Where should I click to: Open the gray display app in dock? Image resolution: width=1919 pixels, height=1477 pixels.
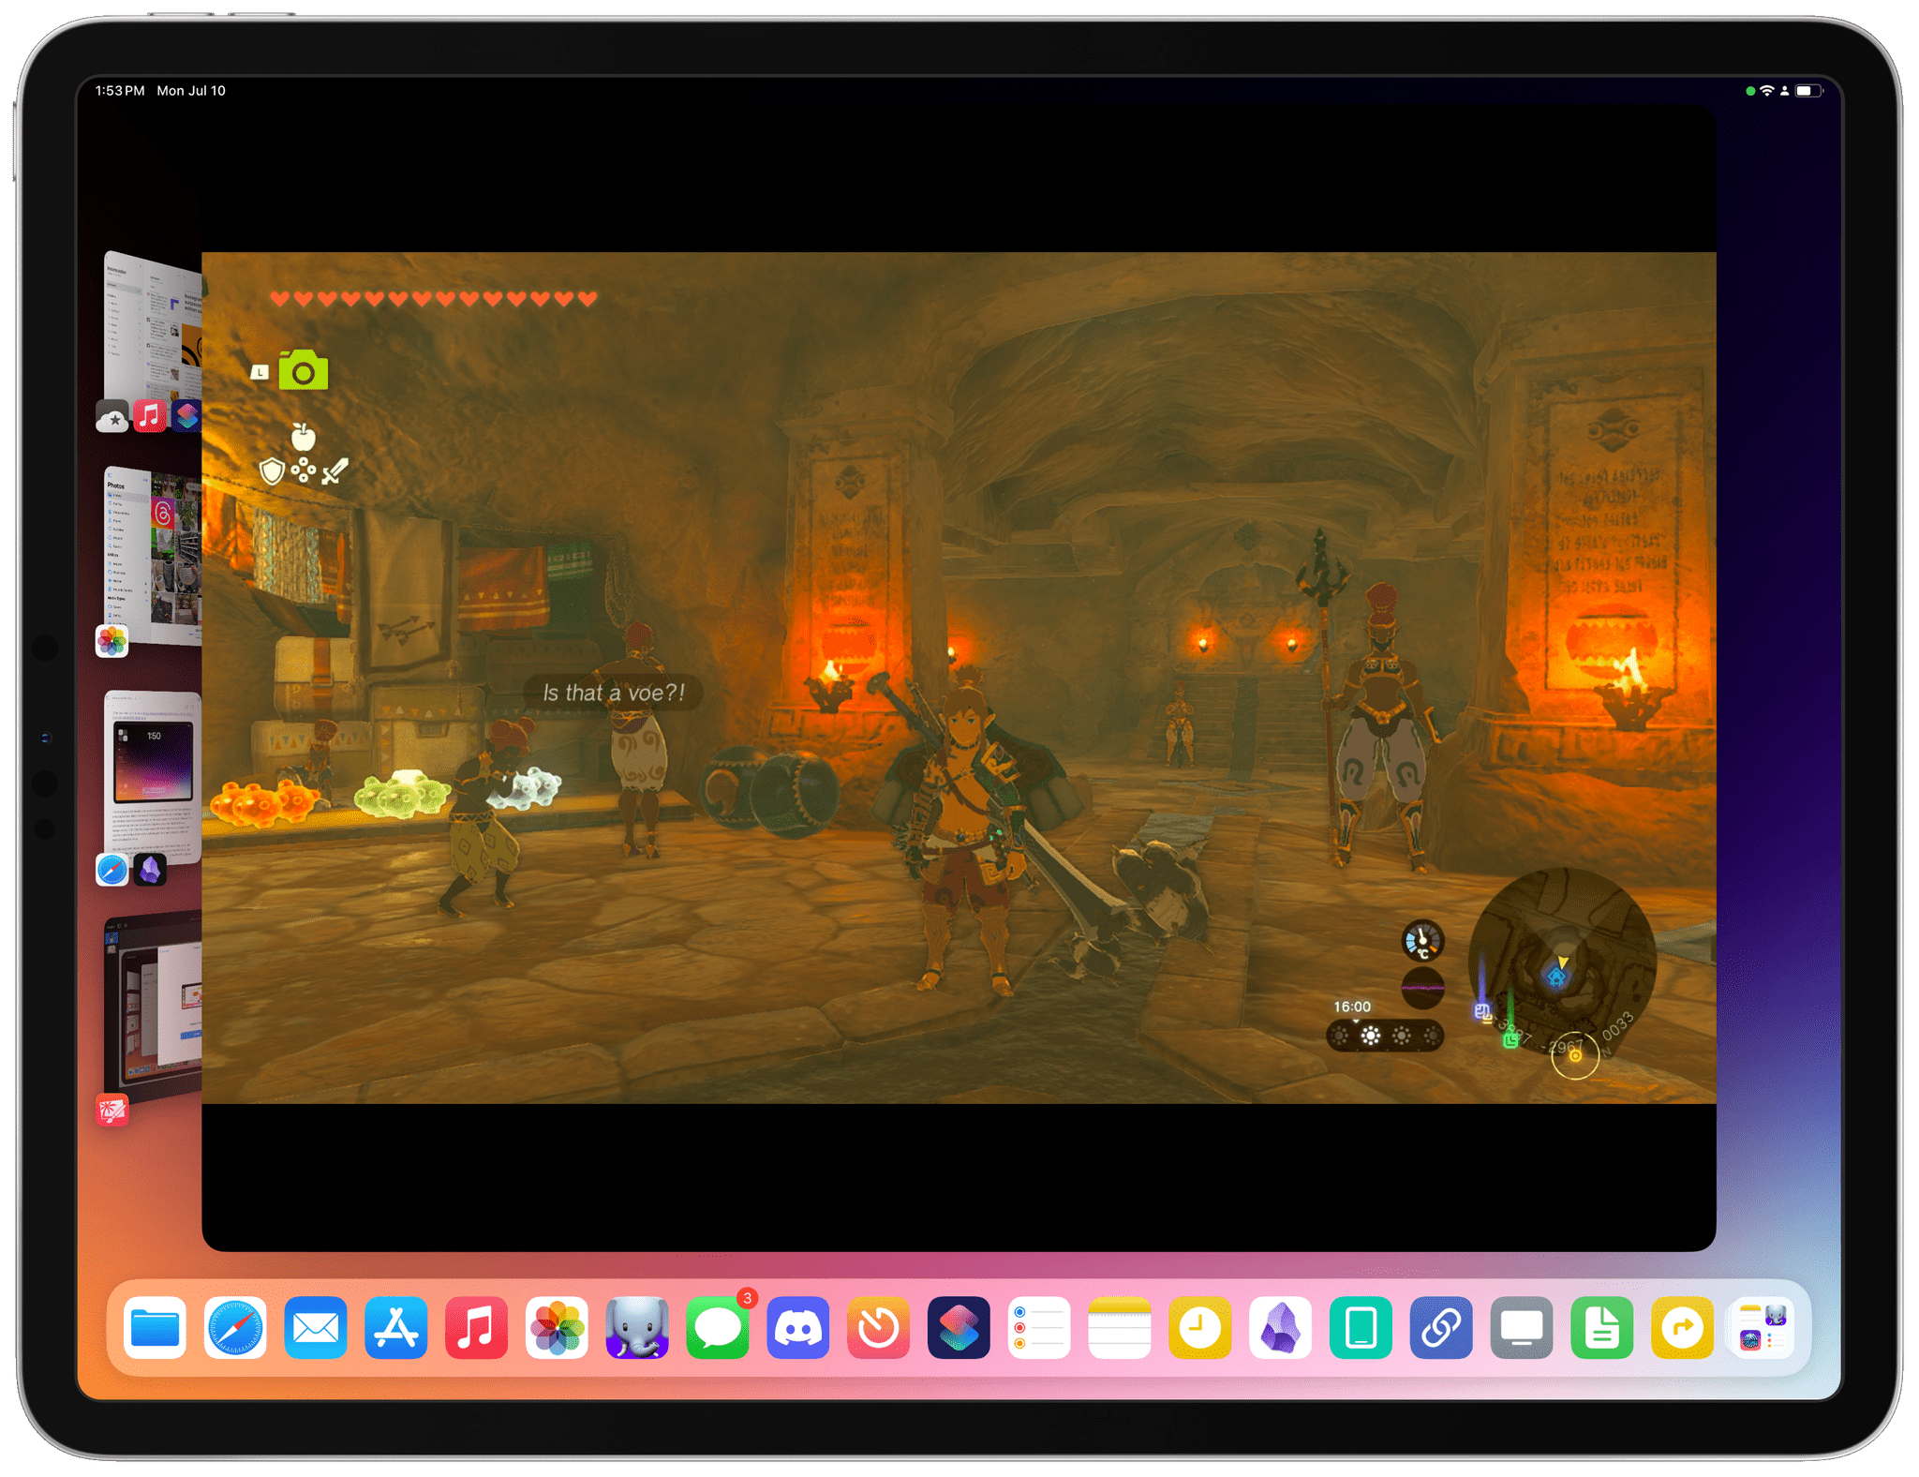pos(1522,1328)
